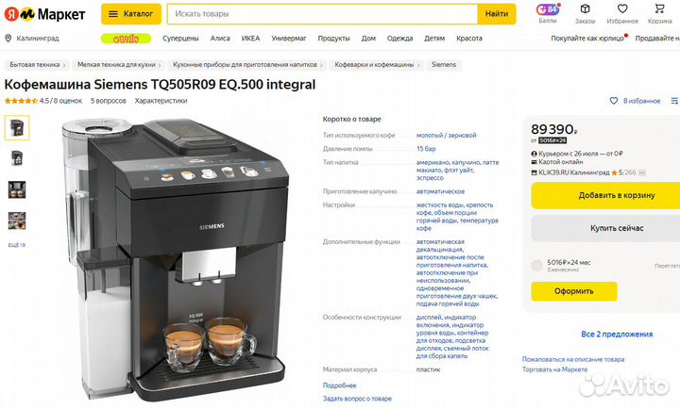Select the 5016₽×24 мес installment radio button
The image size is (680, 409).
pyautogui.click(x=536, y=266)
